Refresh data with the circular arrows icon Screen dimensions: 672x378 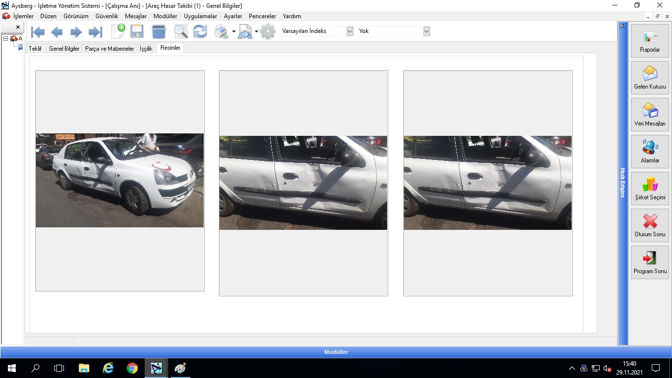point(200,31)
